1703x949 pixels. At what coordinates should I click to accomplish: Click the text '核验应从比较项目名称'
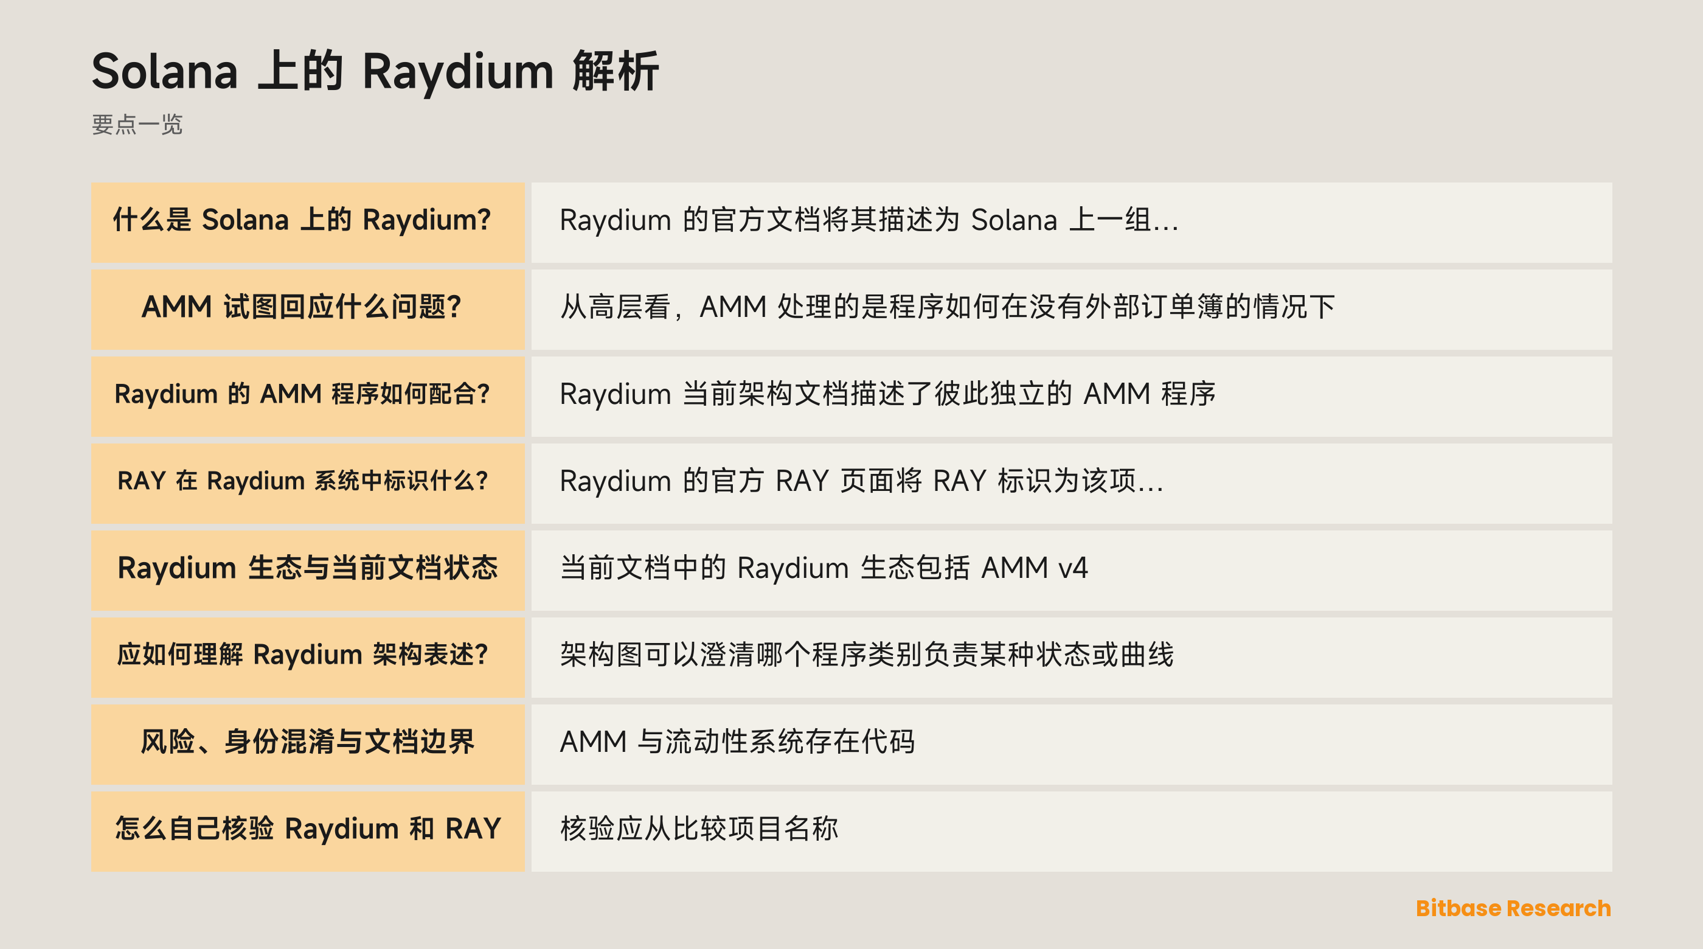pos(699,829)
